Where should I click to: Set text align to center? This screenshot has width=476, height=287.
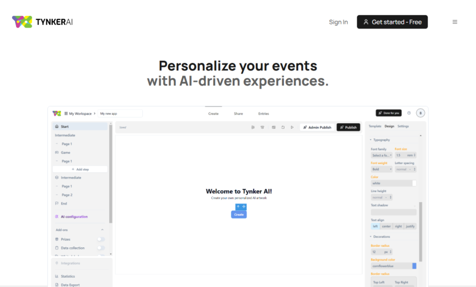(386, 226)
